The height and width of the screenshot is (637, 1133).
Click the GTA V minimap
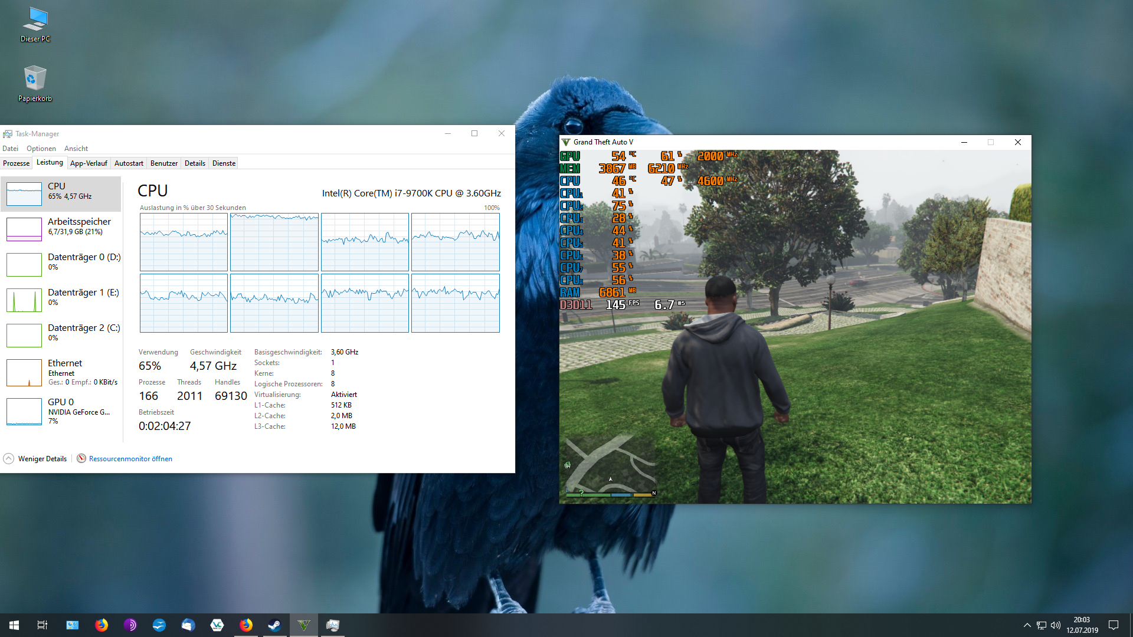click(x=611, y=466)
